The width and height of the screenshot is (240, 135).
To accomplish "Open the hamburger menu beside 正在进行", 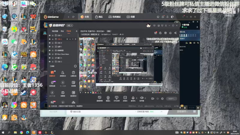I will (x=194, y=111).
